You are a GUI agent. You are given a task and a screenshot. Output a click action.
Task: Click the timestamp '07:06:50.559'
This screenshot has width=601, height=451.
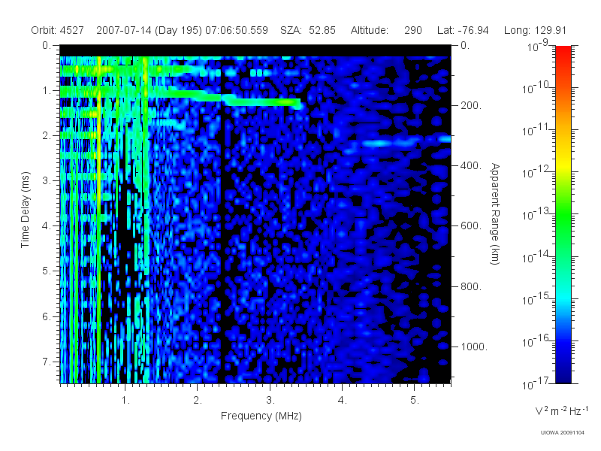tap(237, 30)
